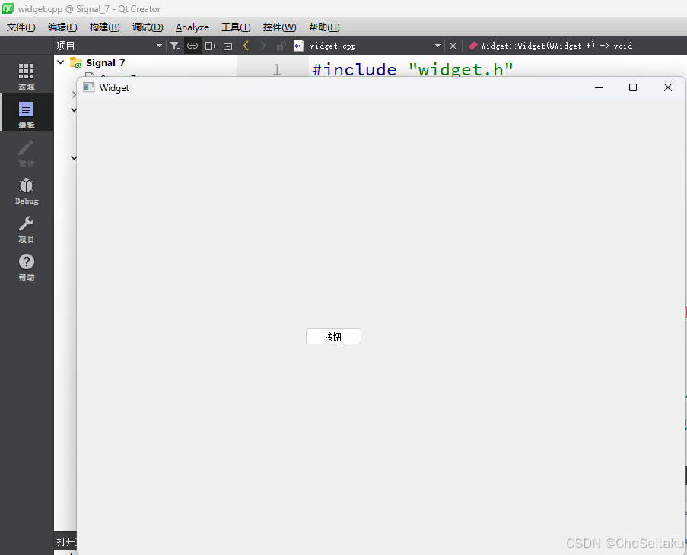The width and height of the screenshot is (687, 555).
Task: Toggle synchronize with editor link icon
Action: 192,46
